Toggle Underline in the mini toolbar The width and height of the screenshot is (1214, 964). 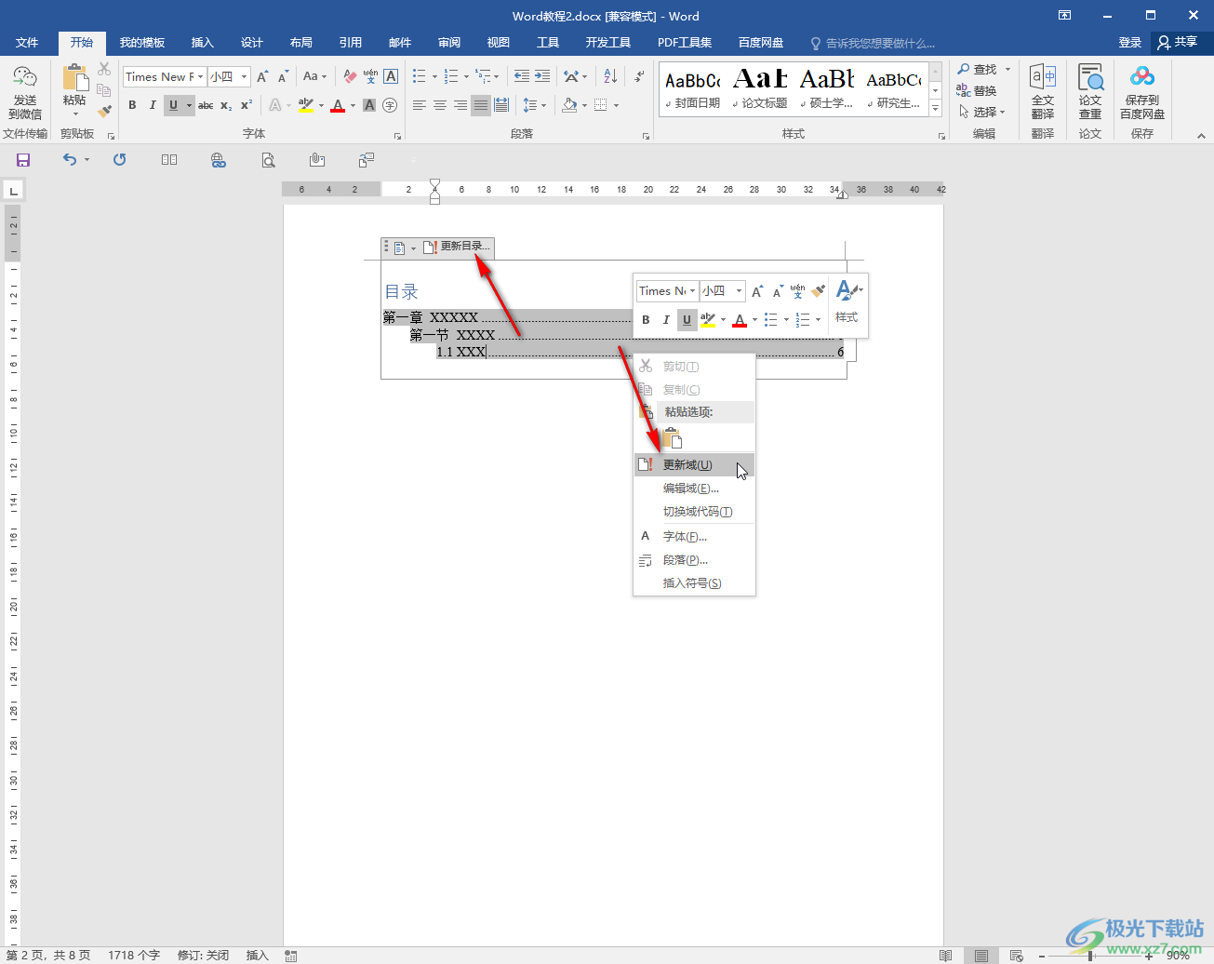687,320
